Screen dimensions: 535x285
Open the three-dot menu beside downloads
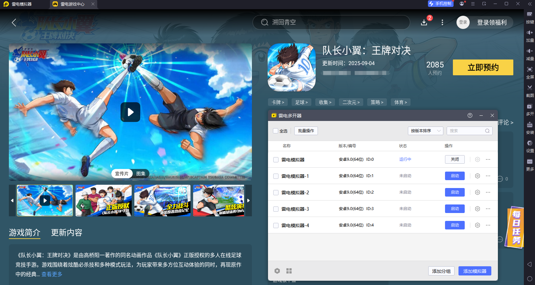coord(442,22)
